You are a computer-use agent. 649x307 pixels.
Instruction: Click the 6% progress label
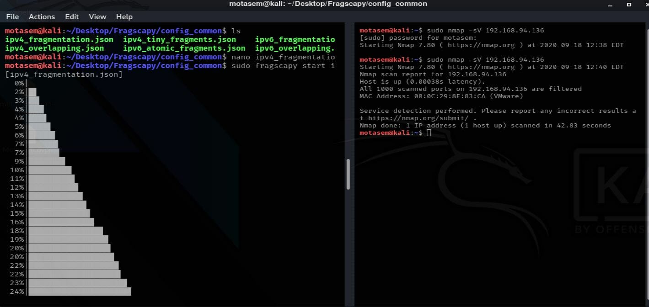tap(19, 135)
